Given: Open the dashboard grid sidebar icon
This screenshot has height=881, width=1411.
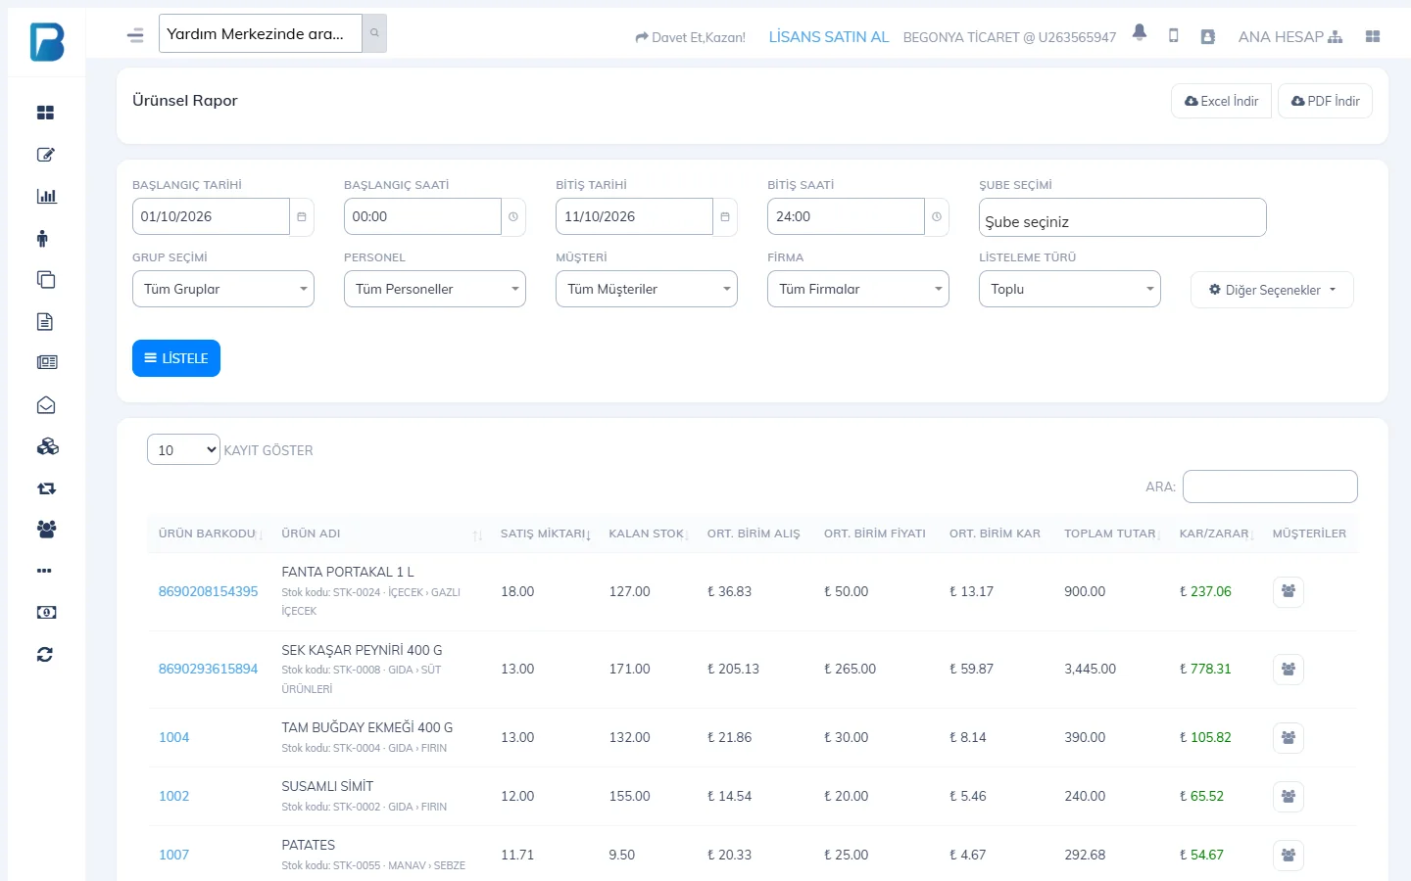Looking at the screenshot, I should [46, 113].
